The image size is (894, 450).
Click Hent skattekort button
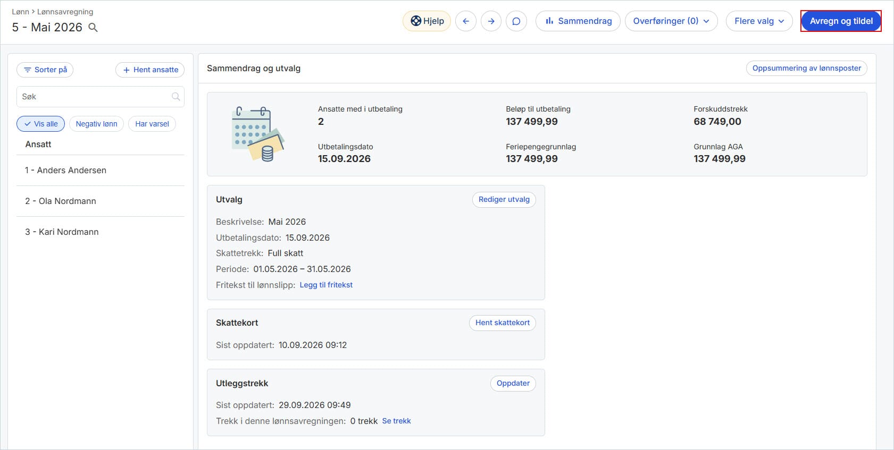[x=503, y=323]
